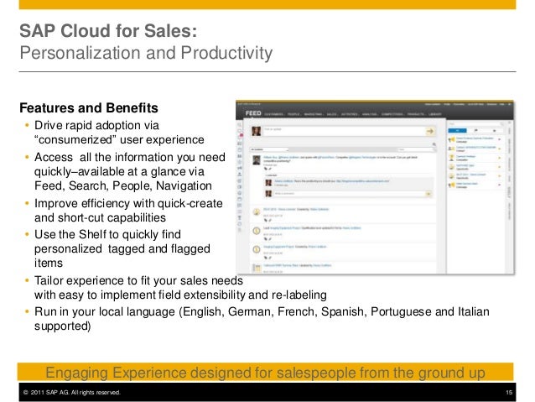Click the 'Personalization and Productivity' subtitle
The image size is (535, 402).
click(146, 53)
